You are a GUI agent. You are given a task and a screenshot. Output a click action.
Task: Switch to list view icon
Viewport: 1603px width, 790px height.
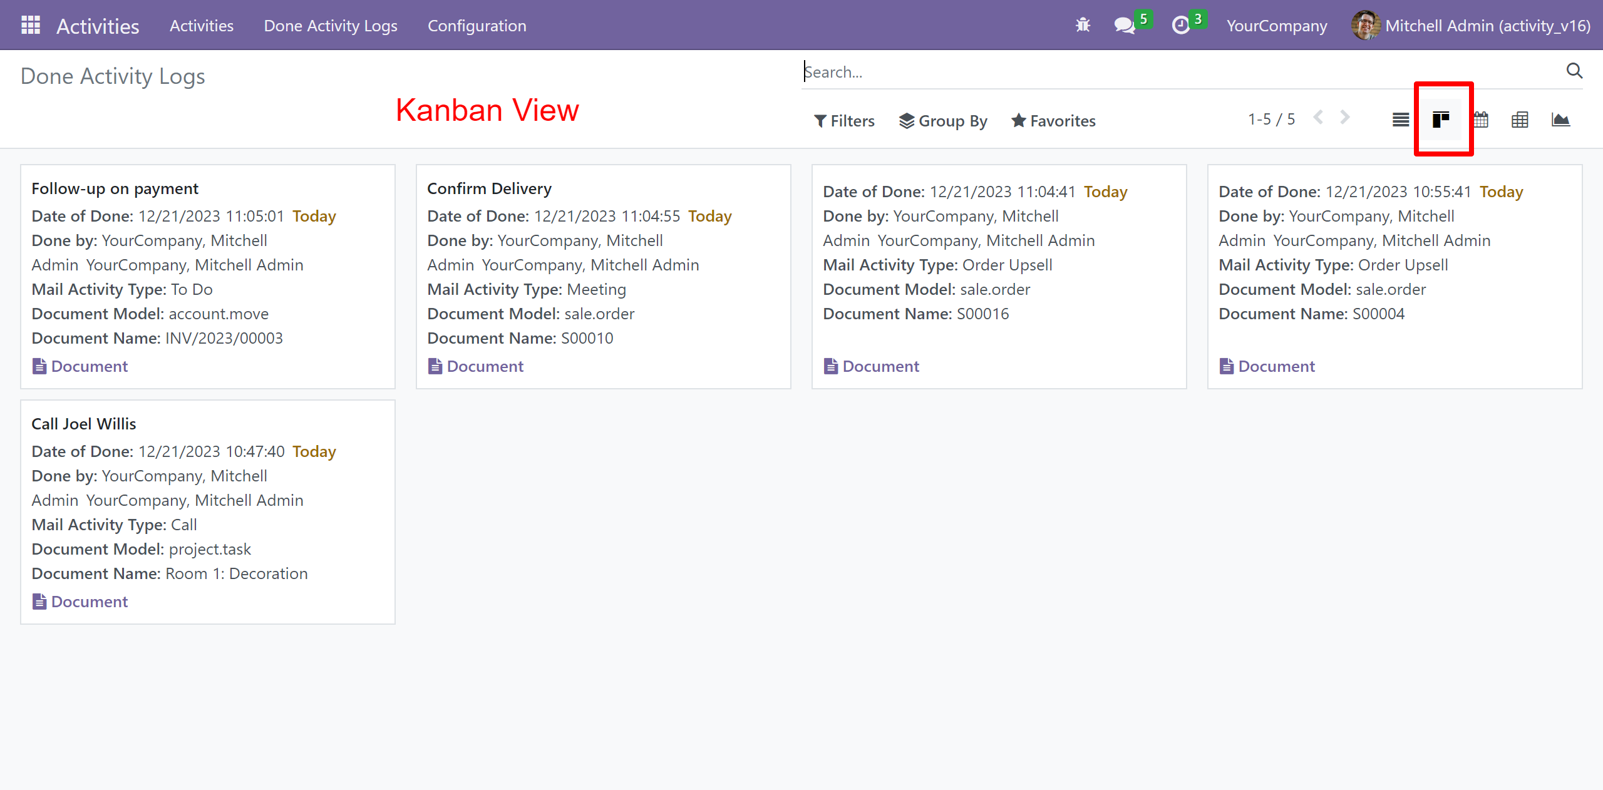click(1401, 120)
